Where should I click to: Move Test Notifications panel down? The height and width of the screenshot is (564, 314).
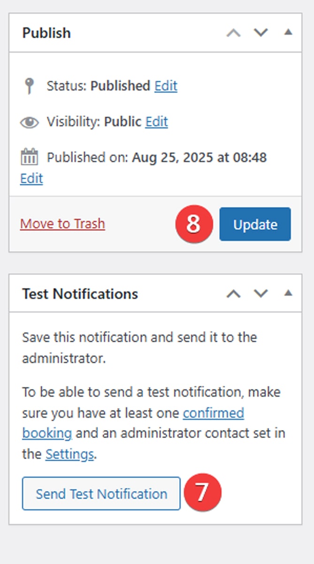(261, 294)
